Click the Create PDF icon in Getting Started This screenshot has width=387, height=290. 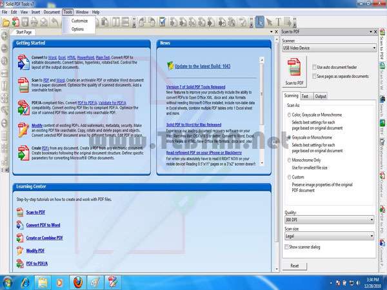pos(23,153)
